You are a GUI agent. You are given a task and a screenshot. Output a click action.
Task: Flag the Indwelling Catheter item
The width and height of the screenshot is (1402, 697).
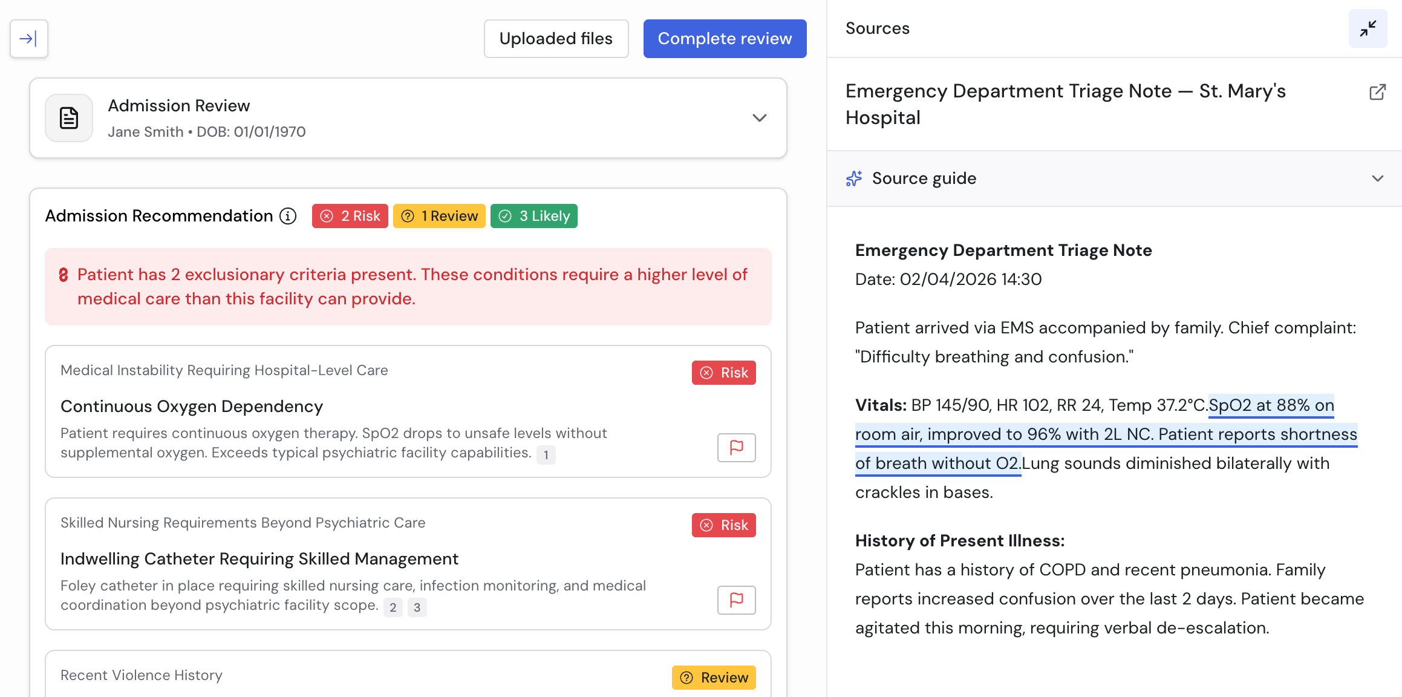736,600
